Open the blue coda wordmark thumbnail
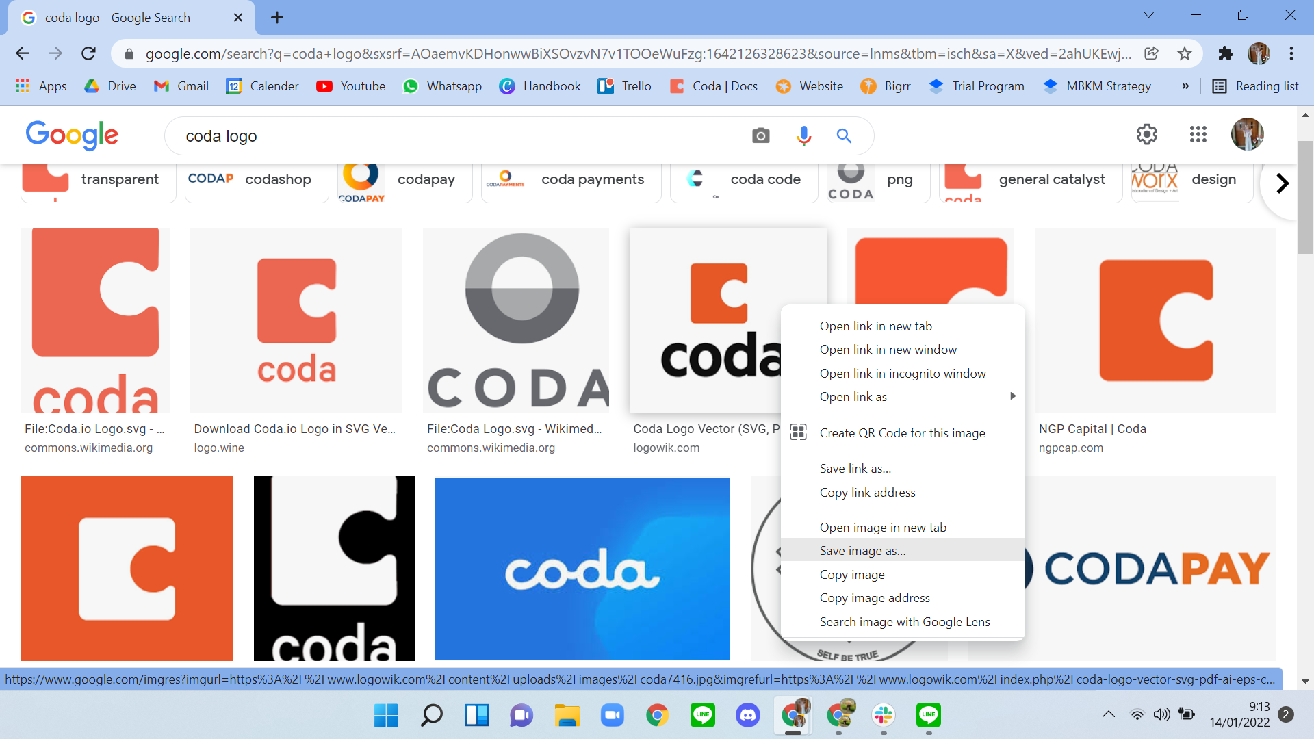Image resolution: width=1314 pixels, height=739 pixels. click(x=582, y=568)
